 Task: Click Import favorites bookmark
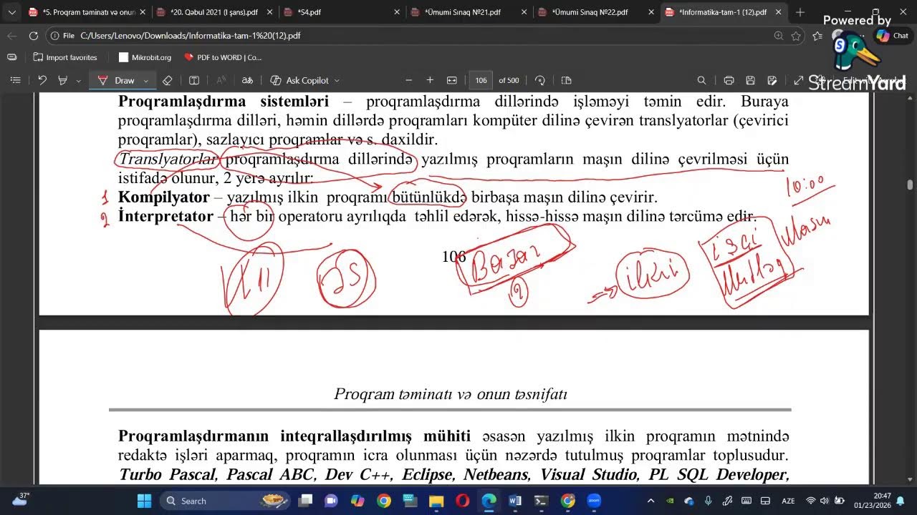(65, 57)
